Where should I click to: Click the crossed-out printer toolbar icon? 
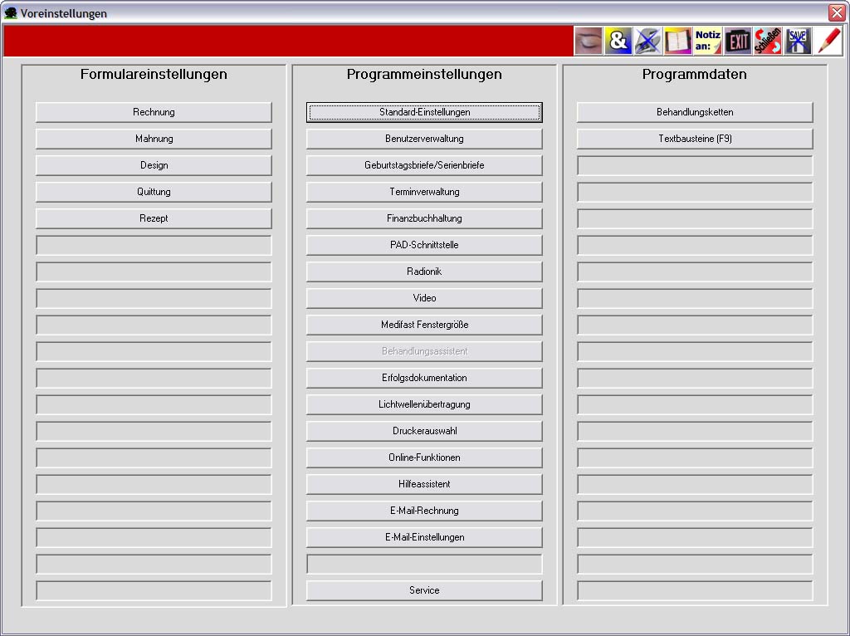tap(647, 41)
